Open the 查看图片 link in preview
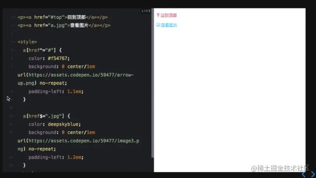This screenshot has height=178, width=316. 169,25
